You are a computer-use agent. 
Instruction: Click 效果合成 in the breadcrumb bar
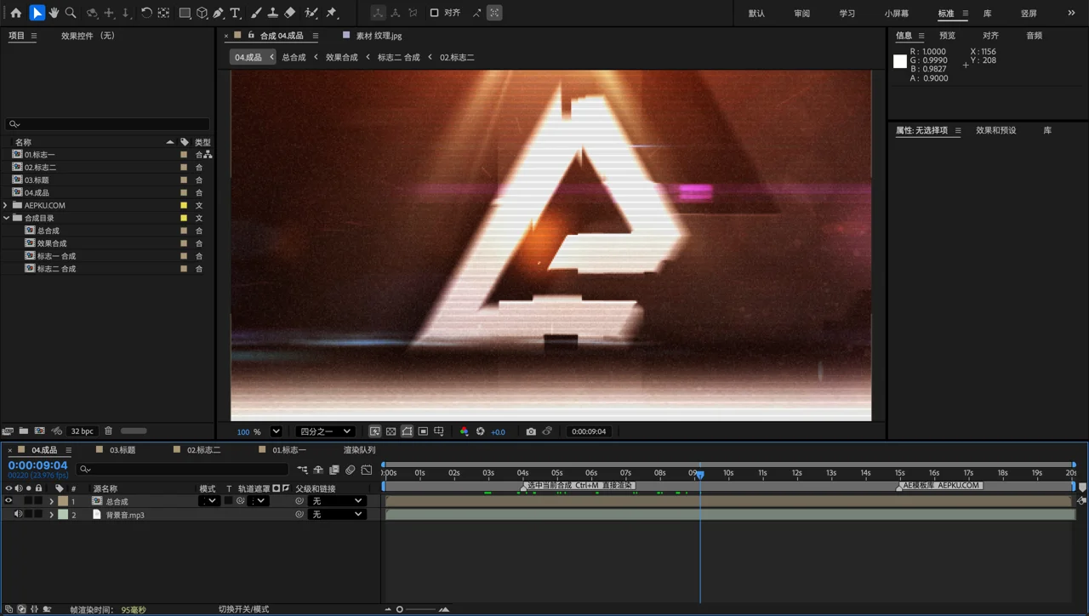point(342,57)
